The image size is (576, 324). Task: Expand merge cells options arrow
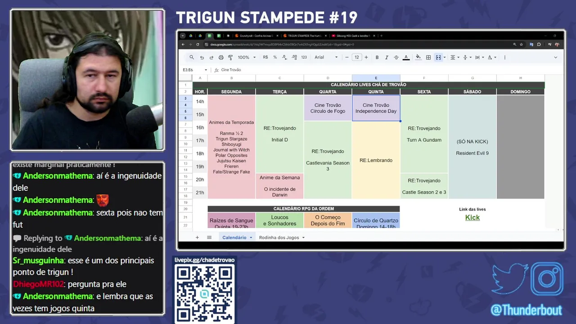tap(445, 57)
